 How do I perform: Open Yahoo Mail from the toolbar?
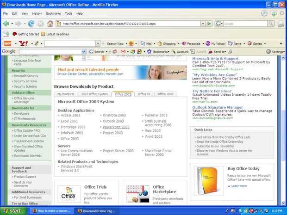[146, 43]
